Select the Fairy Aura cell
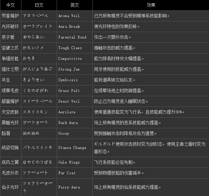This screenshot has width=209, height=196. (75, 187)
